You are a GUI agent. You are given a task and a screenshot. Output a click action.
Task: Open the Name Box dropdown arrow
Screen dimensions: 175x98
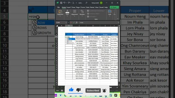coord(66,23)
